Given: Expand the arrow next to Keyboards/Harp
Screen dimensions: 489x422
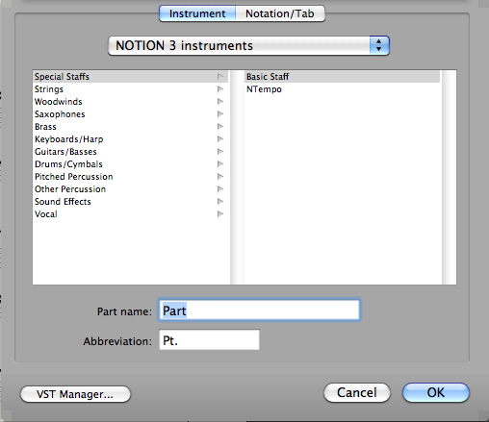Looking at the screenshot, I should (220, 139).
